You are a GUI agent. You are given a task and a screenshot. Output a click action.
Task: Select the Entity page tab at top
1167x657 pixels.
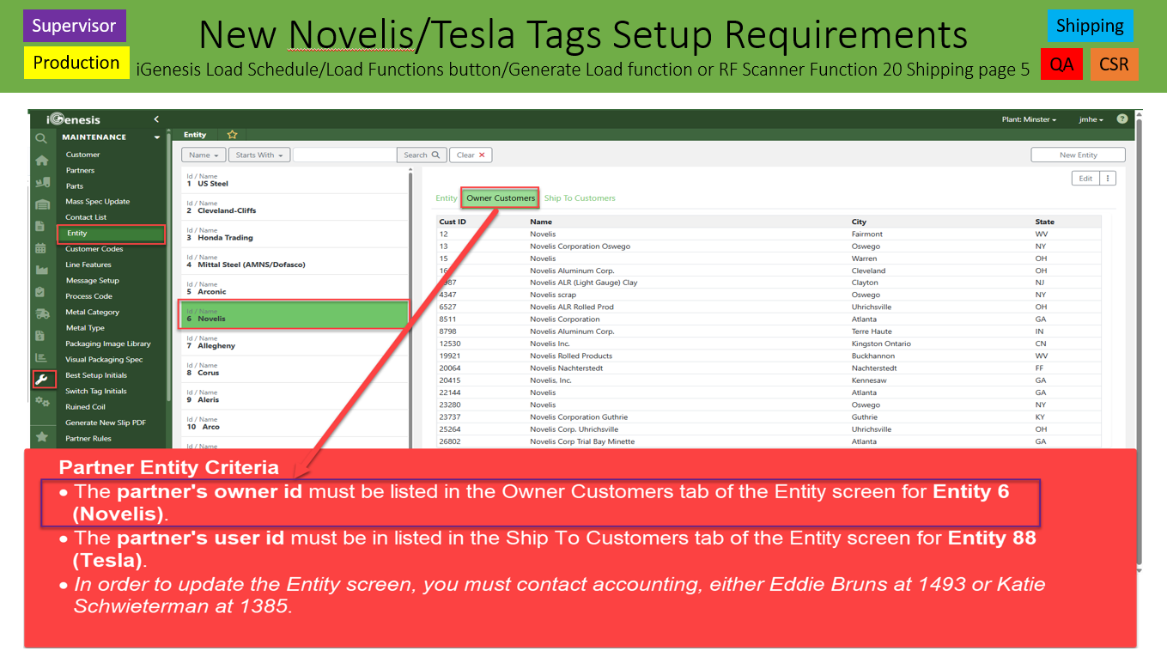pos(195,135)
